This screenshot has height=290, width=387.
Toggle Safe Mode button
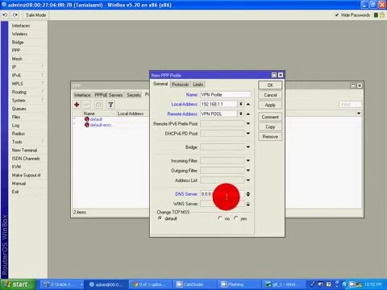[x=35, y=15]
